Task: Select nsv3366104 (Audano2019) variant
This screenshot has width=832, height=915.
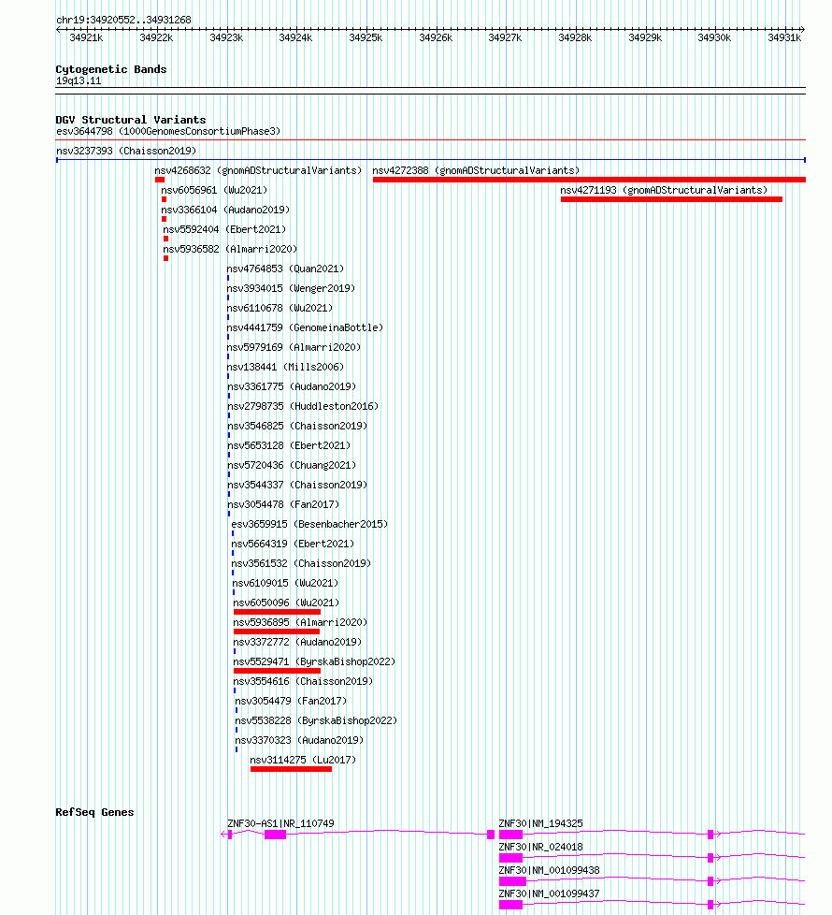Action: click(225, 211)
